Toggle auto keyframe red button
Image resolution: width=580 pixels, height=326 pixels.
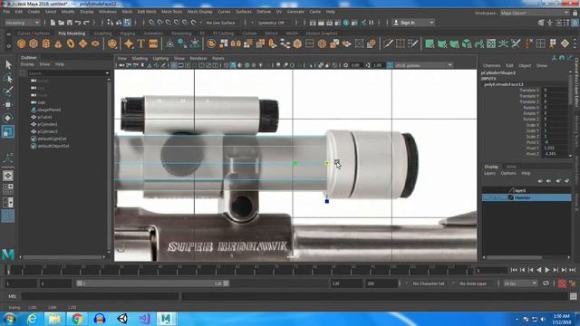(562, 283)
